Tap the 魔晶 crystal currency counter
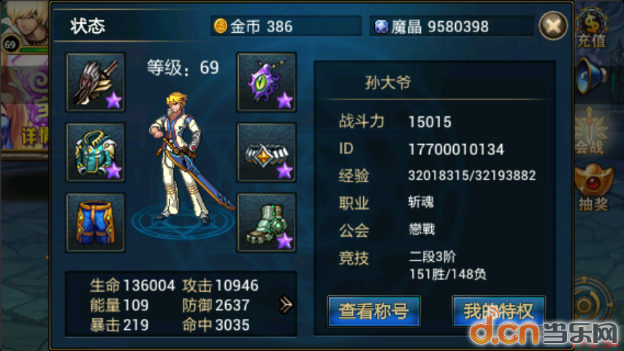Viewport: 624px width, 351px height. coord(452,26)
